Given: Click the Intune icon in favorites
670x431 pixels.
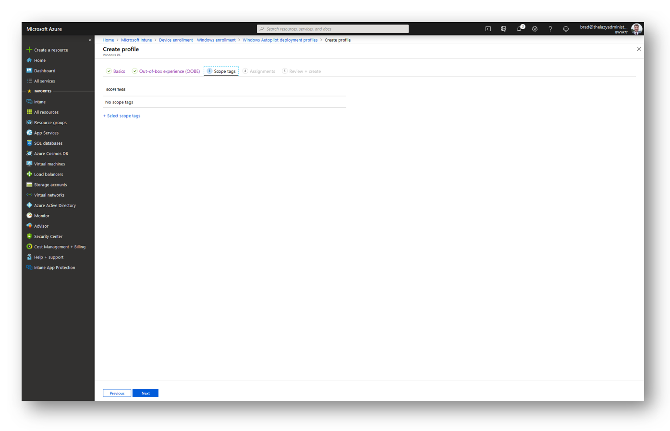Looking at the screenshot, I should coord(29,102).
